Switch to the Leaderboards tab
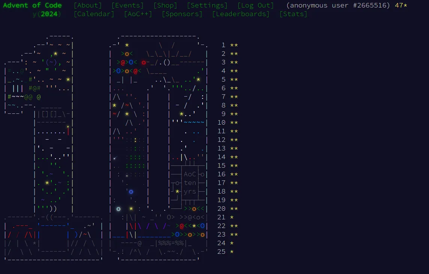The height and width of the screenshot is (274, 429). coord(241,14)
